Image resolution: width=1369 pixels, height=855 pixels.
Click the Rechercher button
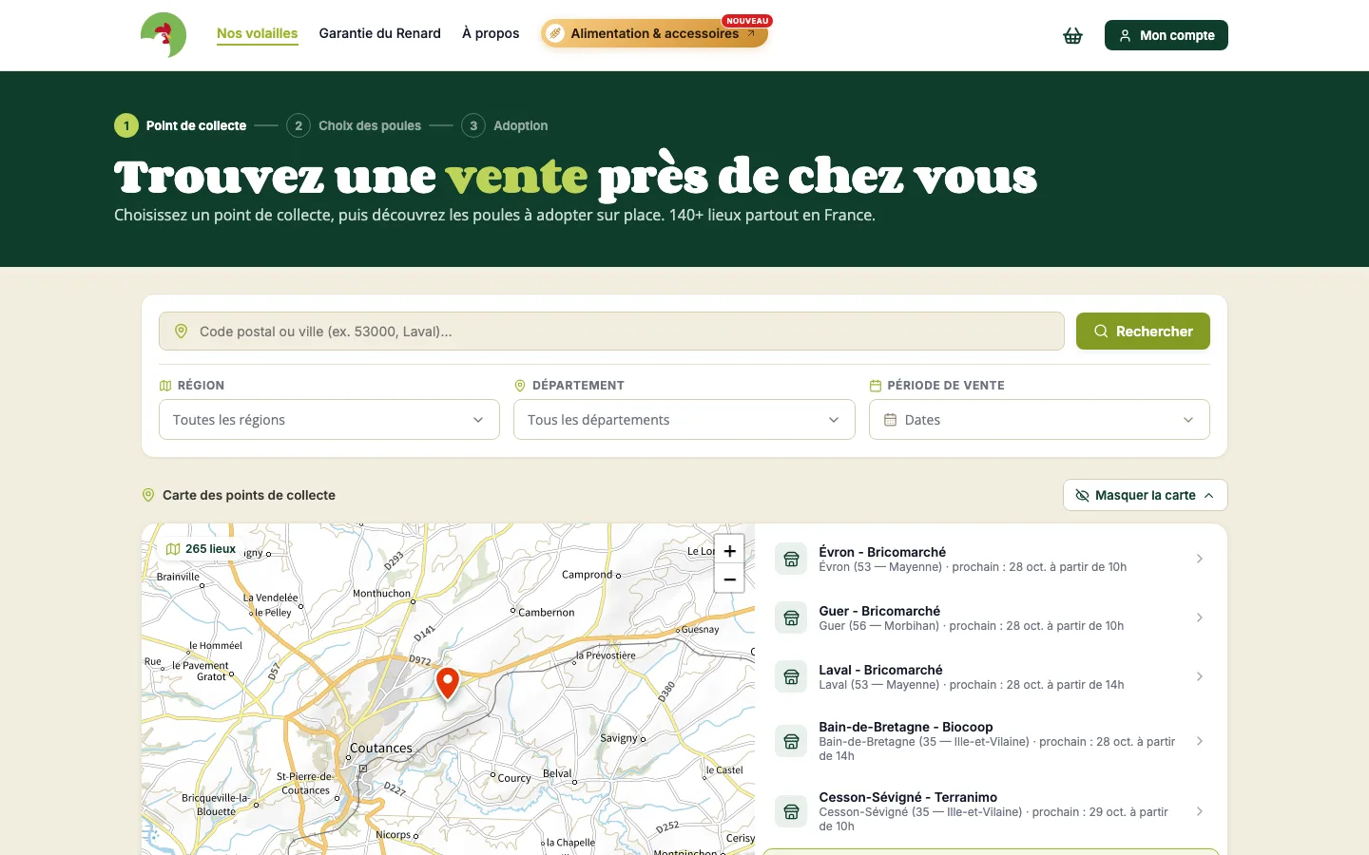(1143, 331)
